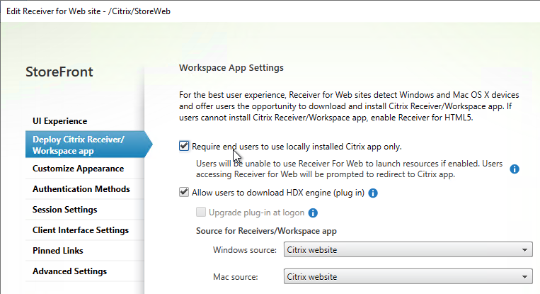Viewport: 540px width, 294px height.
Task: Click the Workspace App Settings heading
Action: pyautogui.click(x=231, y=67)
